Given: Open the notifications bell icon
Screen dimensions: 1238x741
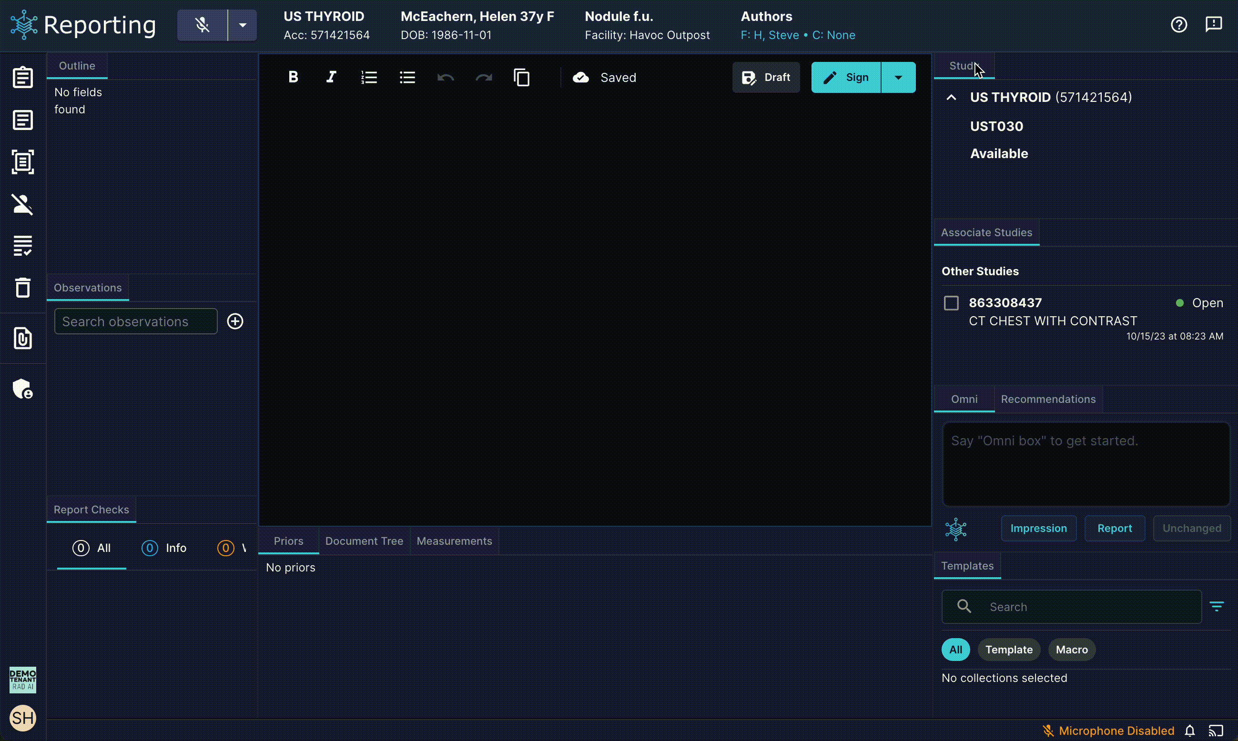Looking at the screenshot, I should pyautogui.click(x=1190, y=731).
